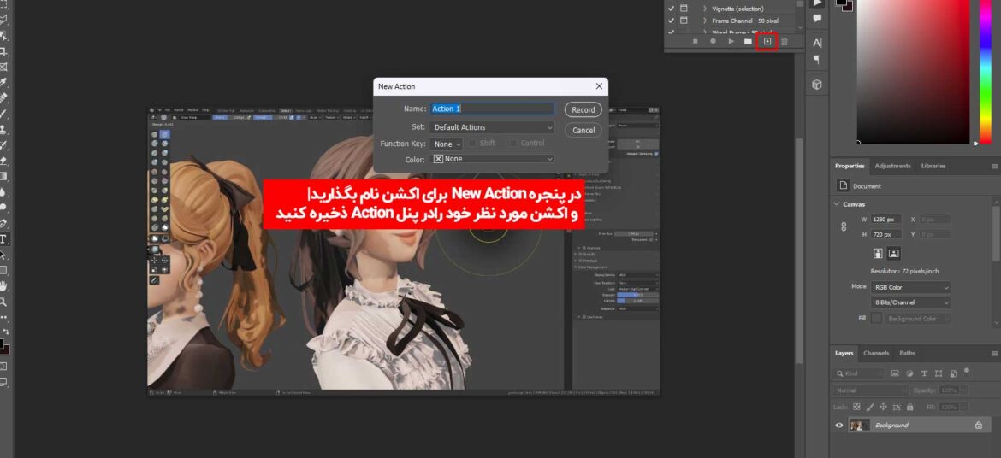Close the New Action dialog
The height and width of the screenshot is (458, 1001).
[599, 86]
